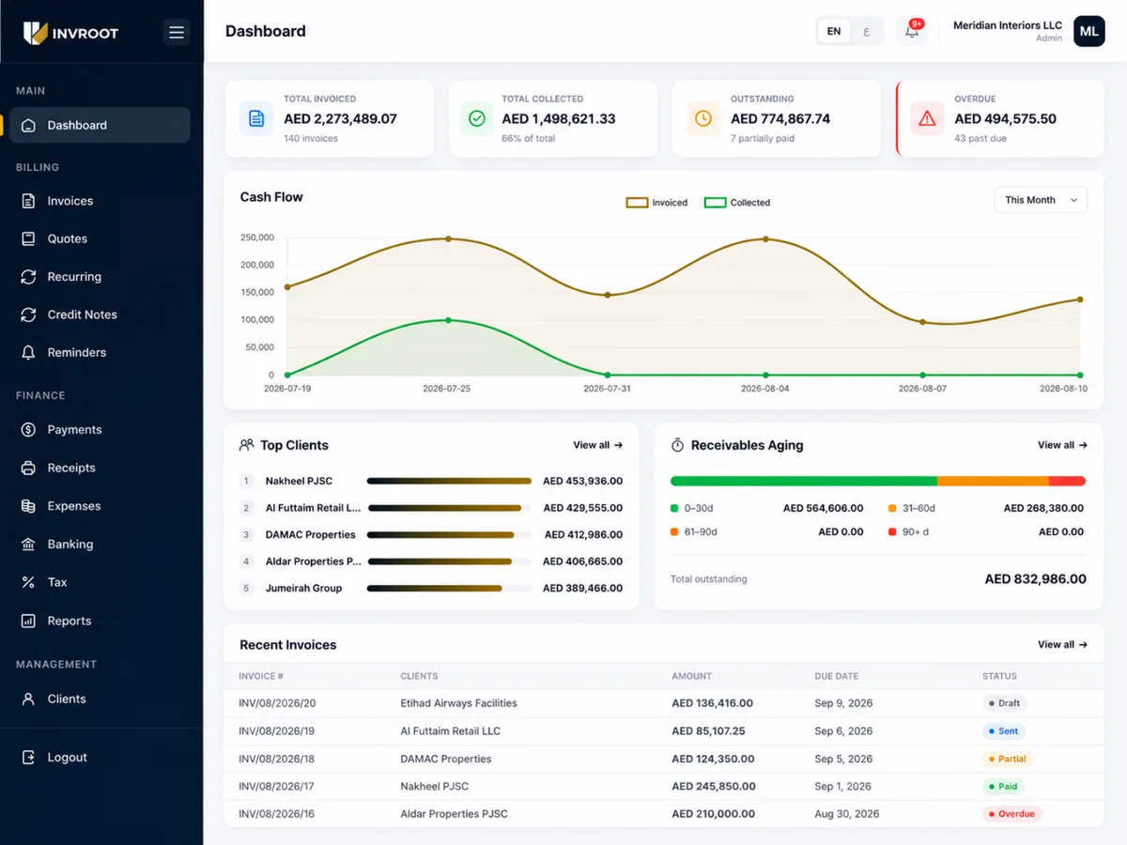Click the Reports chart icon
This screenshot has height=845, width=1127.
(x=28, y=621)
